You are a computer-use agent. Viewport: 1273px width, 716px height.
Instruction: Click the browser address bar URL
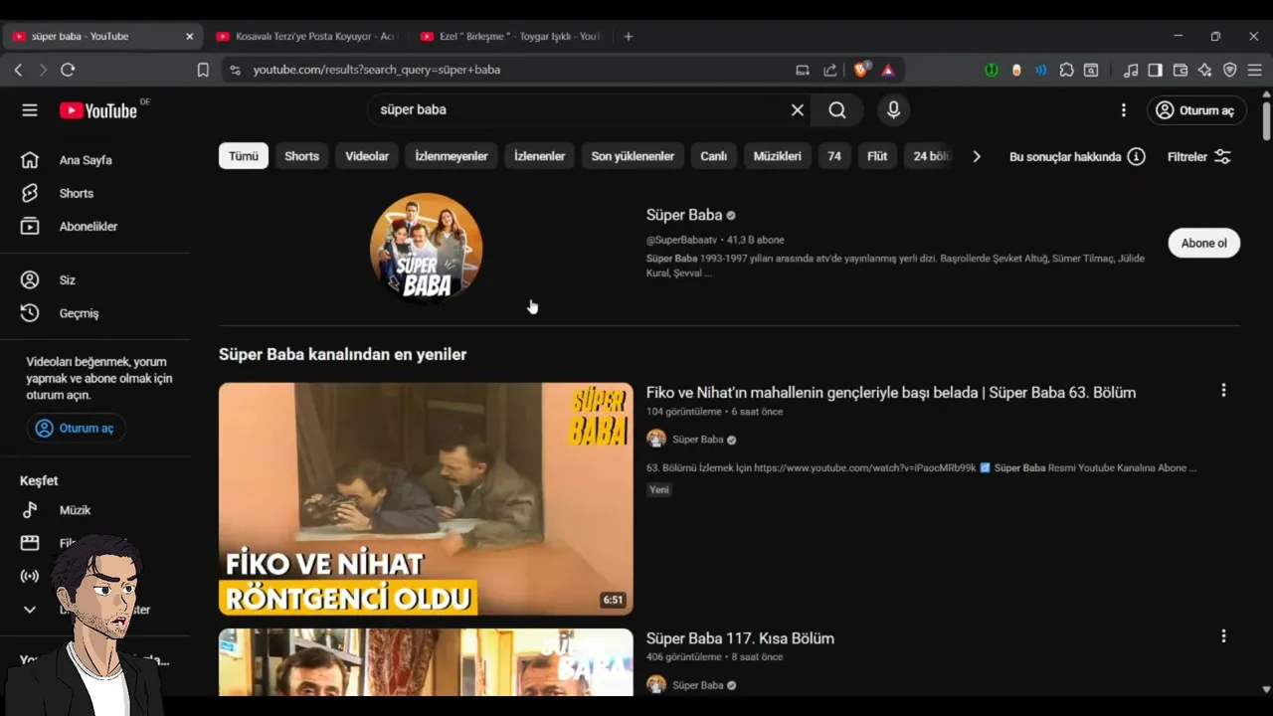click(x=376, y=70)
